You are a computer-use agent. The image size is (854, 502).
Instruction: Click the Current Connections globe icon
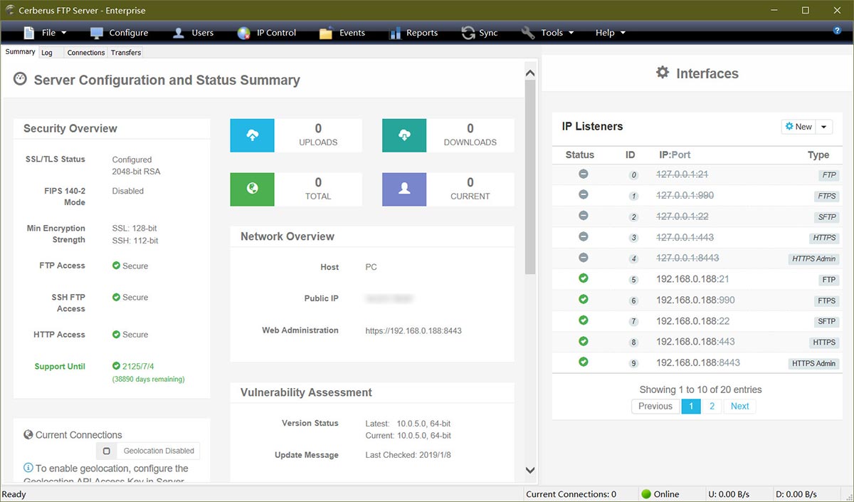click(28, 434)
